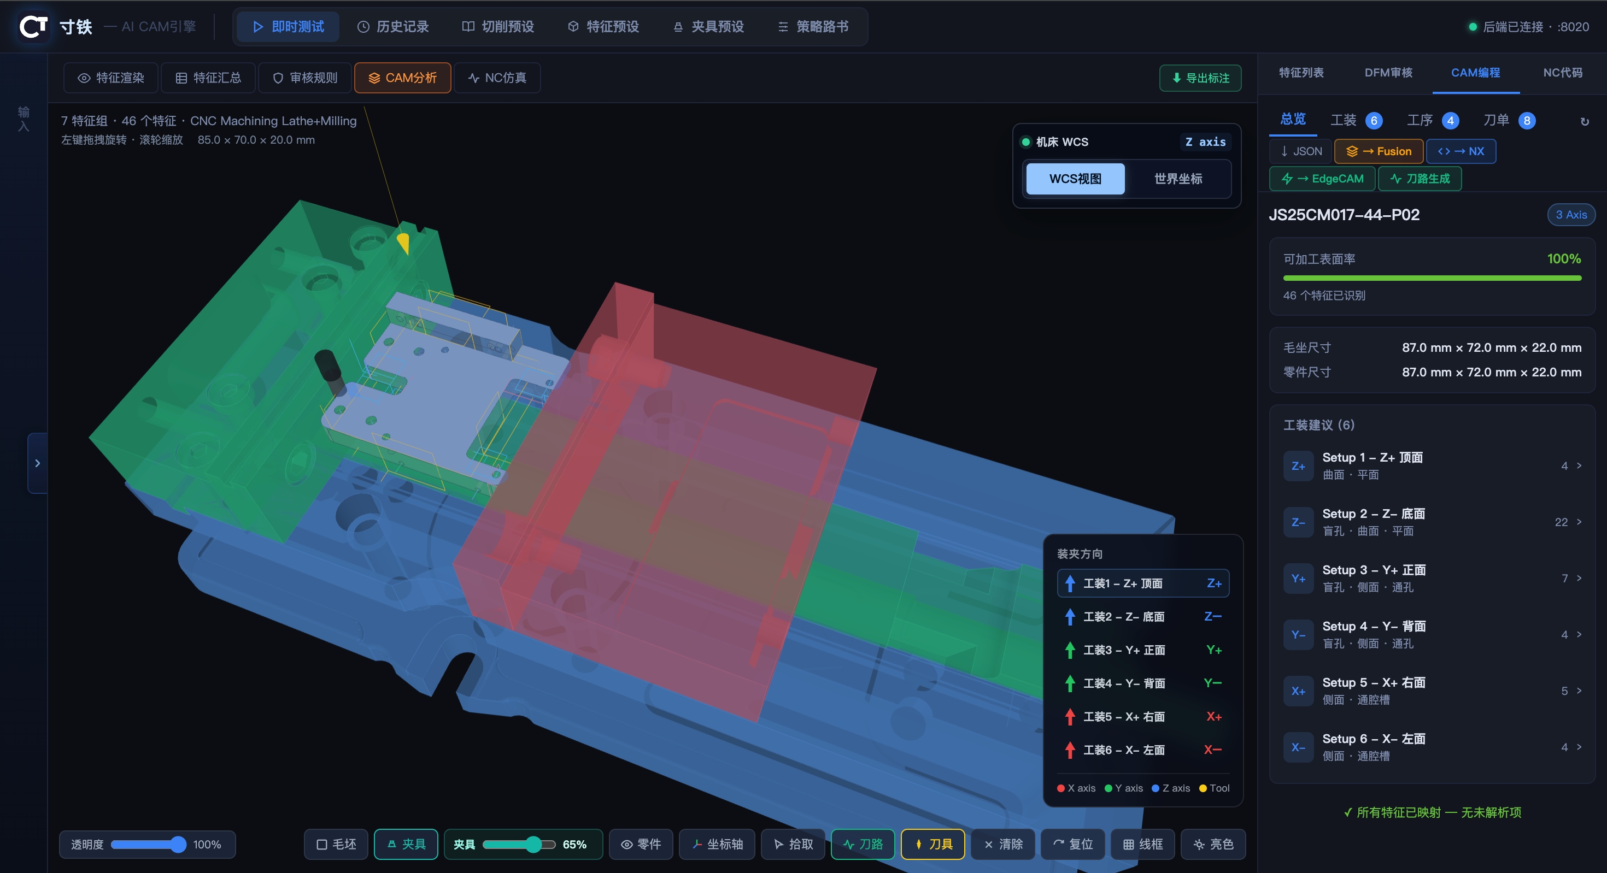Switch to the NC代码 tab
Image resolution: width=1607 pixels, height=873 pixels.
click(x=1562, y=73)
